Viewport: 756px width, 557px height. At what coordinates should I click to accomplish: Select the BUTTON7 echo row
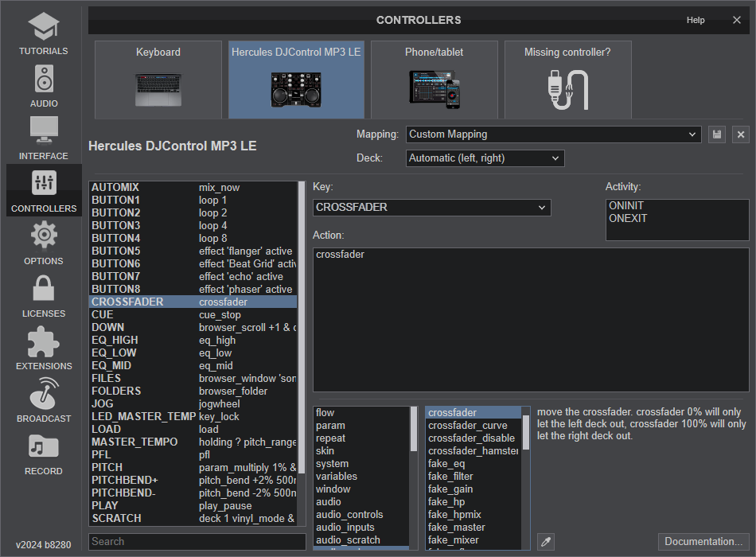pyautogui.click(x=193, y=277)
